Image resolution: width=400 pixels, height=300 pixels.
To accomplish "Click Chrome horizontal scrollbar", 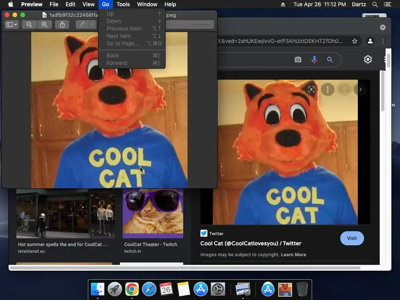I will pos(185,268).
